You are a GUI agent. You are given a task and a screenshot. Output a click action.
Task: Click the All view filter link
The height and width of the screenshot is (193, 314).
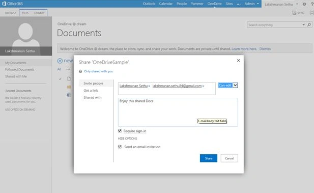[59, 69]
